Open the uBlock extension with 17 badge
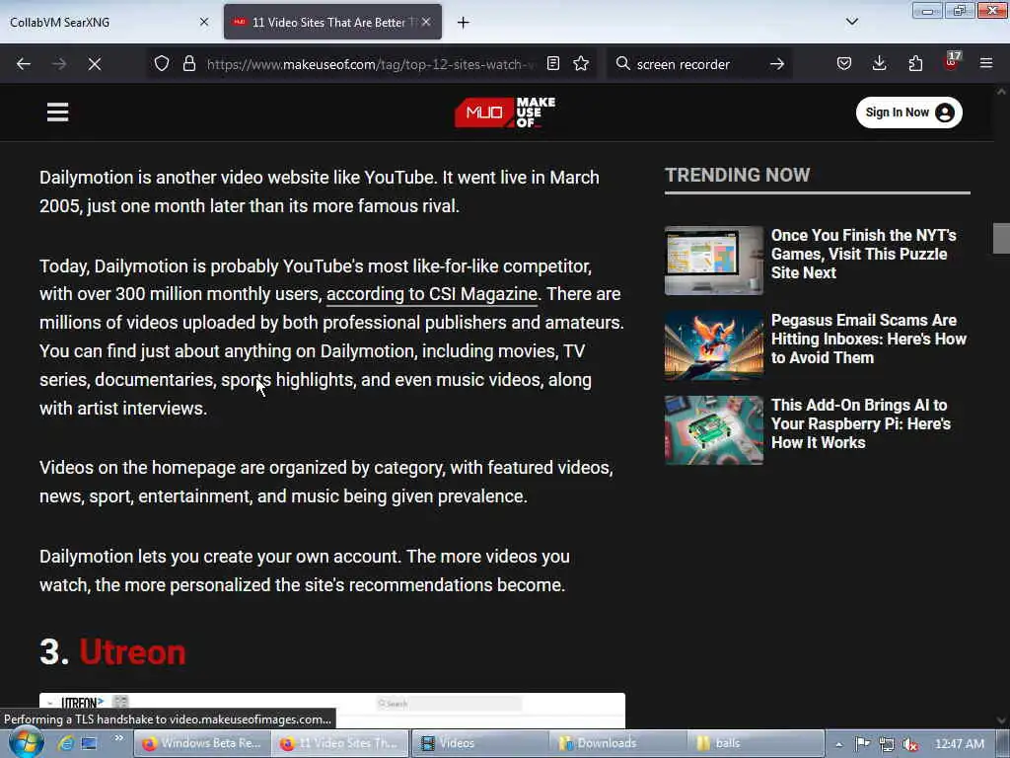1010x758 pixels. (x=952, y=62)
